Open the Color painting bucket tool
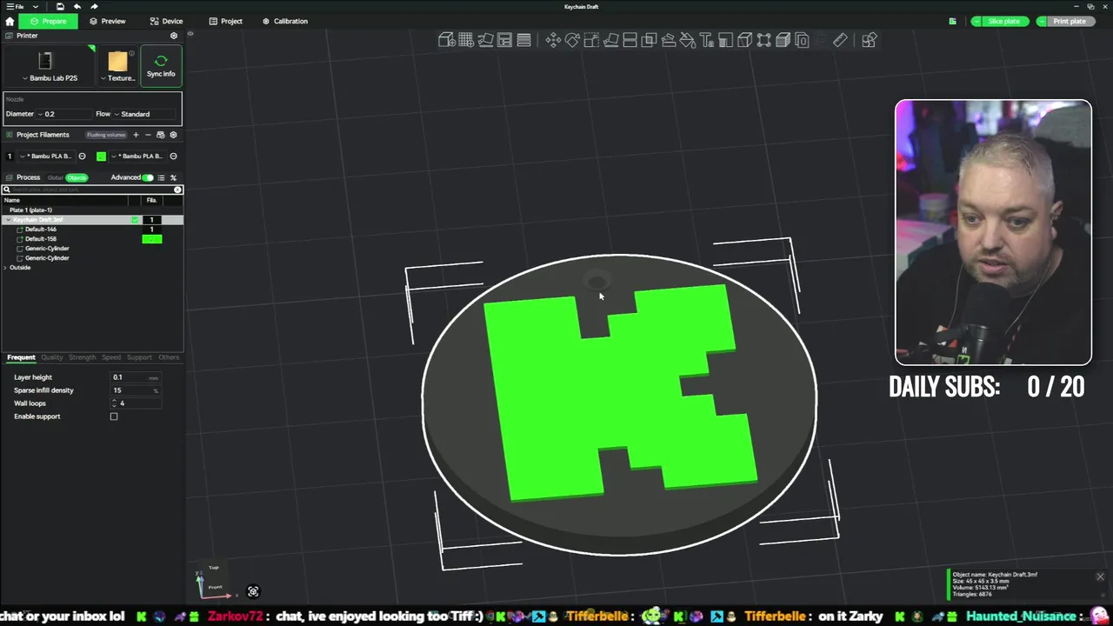Image resolution: width=1113 pixels, height=626 pixels. pos(687,40)
